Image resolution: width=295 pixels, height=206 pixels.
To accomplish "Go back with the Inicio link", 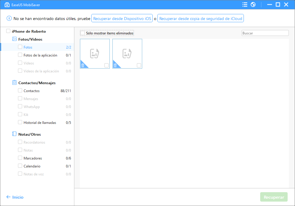I will coord(15,197).
